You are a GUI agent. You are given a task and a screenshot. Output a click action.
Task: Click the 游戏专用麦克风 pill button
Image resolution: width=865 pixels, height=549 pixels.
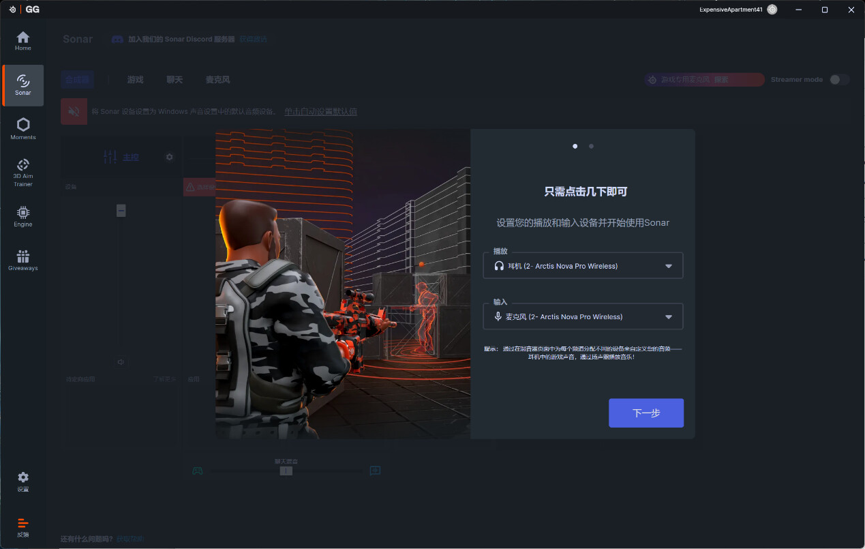(704, 80)
